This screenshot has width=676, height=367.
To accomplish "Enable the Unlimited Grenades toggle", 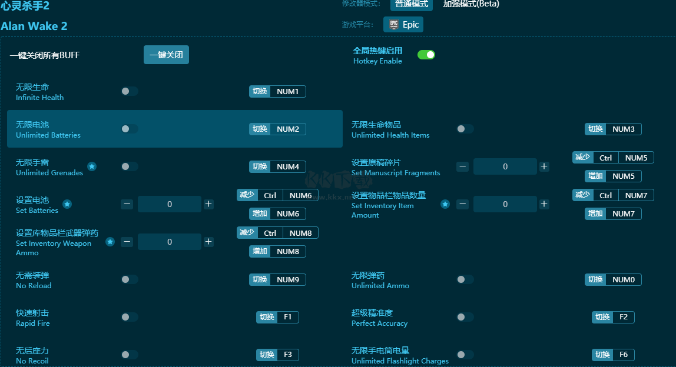I will click(x=130, y=166).
